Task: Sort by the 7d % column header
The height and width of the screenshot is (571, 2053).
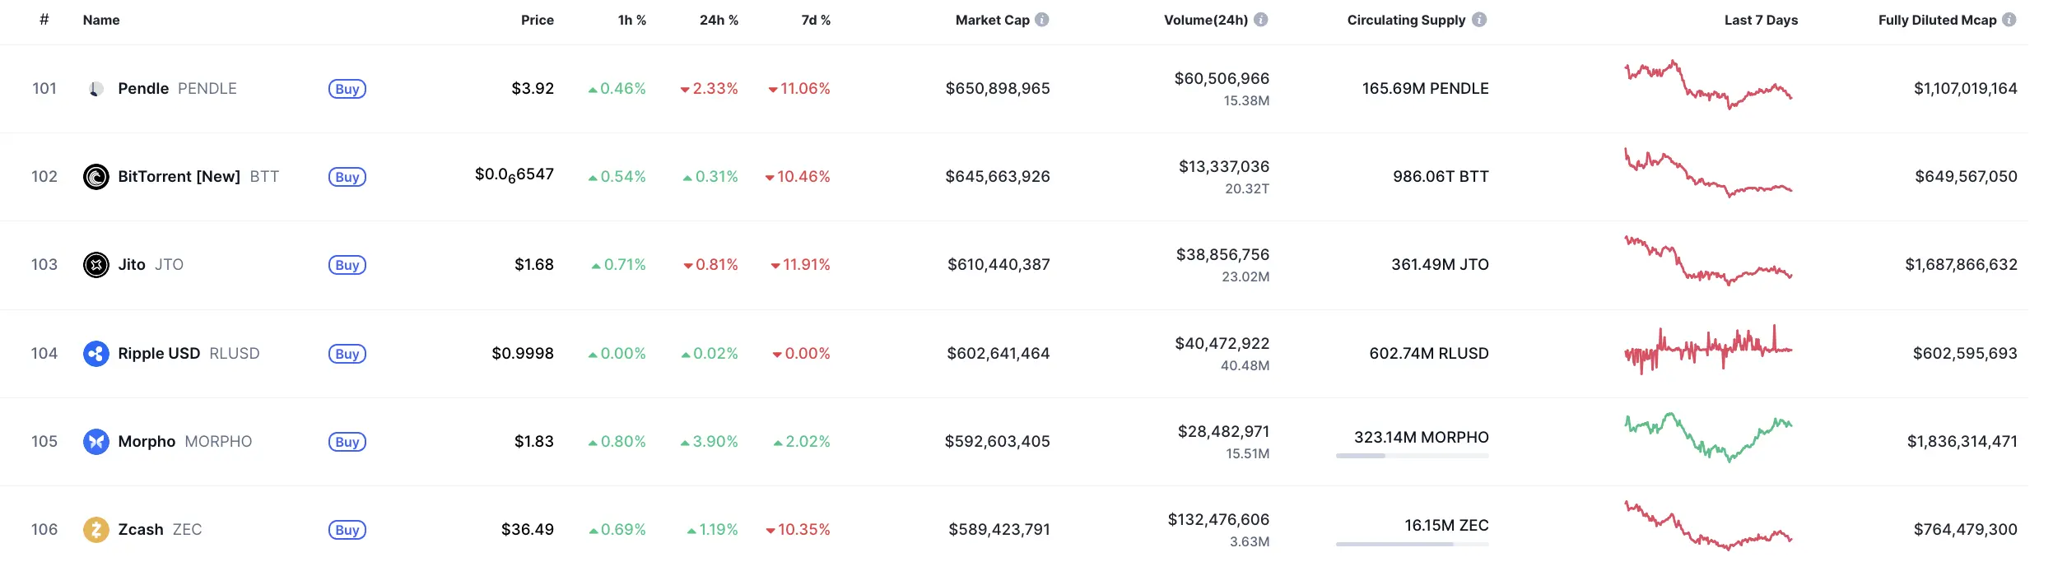Action: 816,20
